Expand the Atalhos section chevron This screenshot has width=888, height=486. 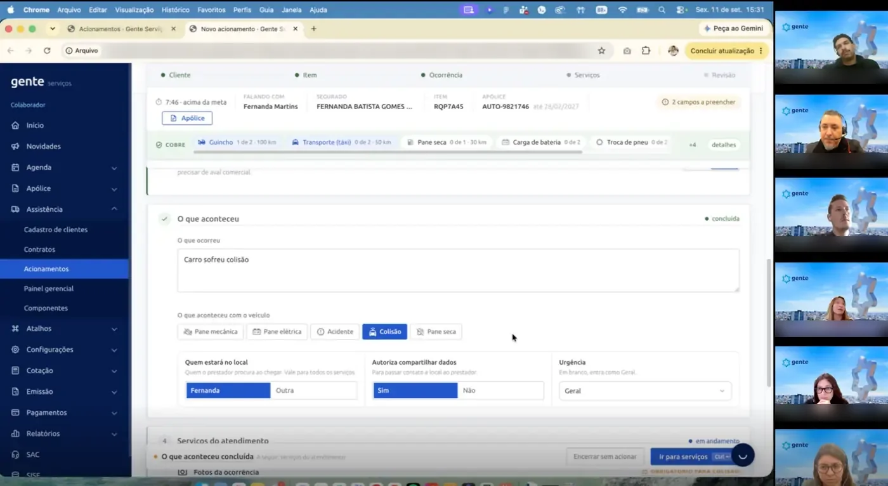click(114, 329)
